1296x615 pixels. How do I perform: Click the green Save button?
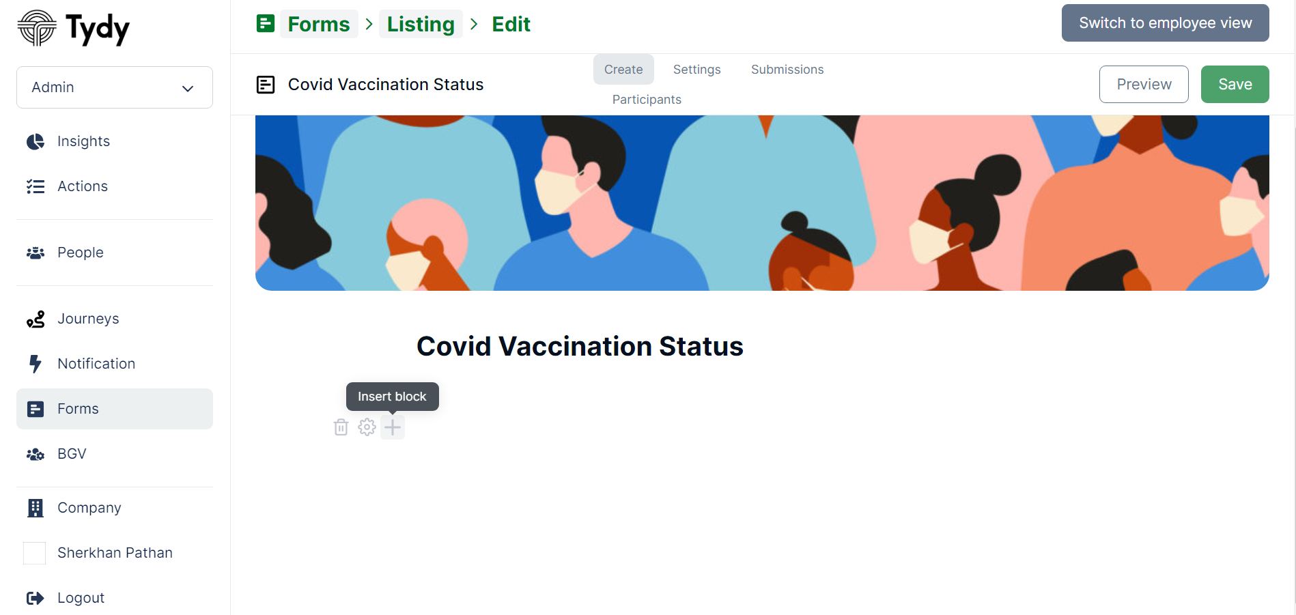pyautogui.click(x=1235, y=84)
